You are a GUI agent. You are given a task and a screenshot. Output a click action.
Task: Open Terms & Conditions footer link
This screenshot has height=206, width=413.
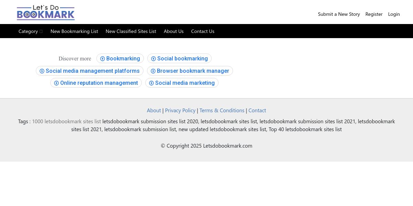coord(222,110)
